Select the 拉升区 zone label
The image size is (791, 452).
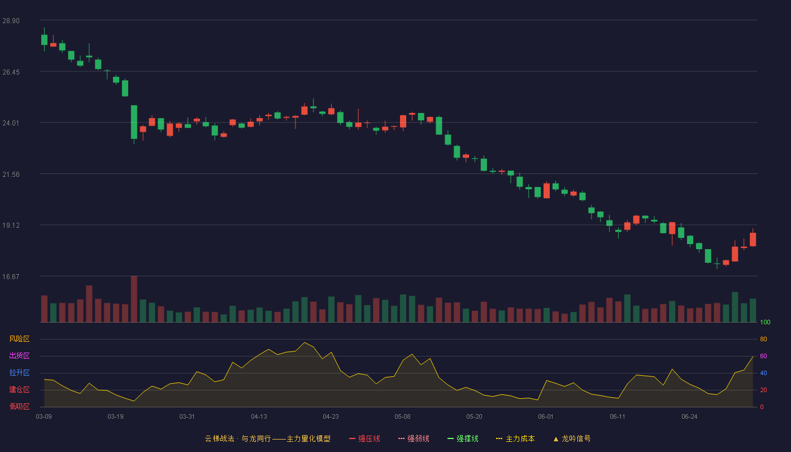[19, 373]
